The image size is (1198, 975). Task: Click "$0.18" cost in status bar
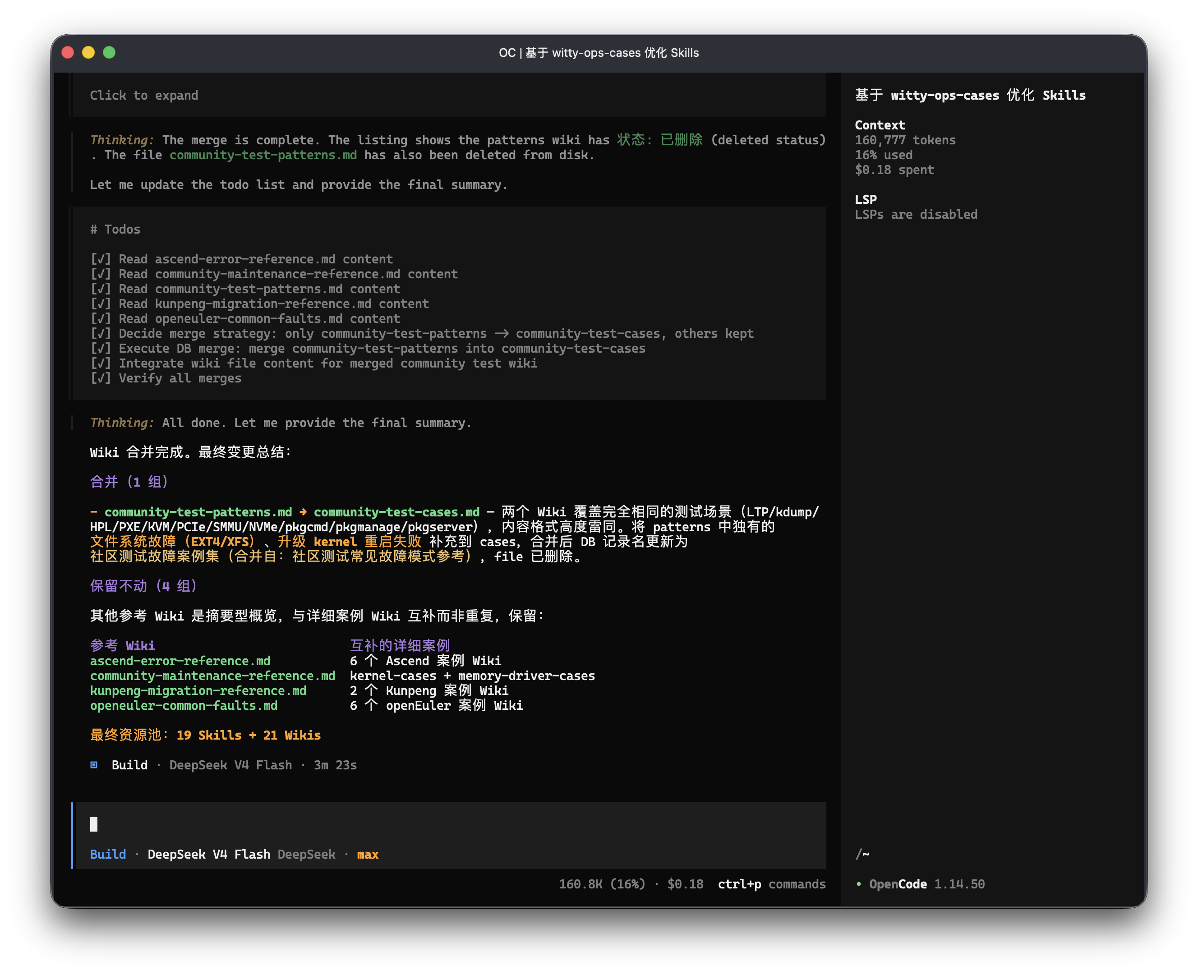click(x=685, y=884)
